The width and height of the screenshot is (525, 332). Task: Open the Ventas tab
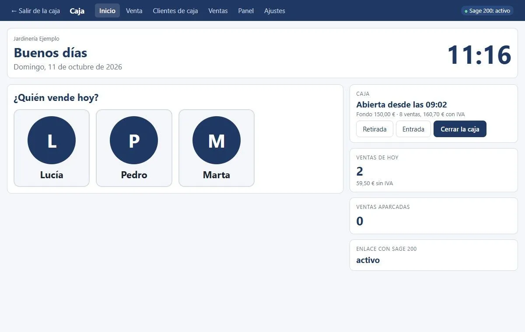tap(218, 11)
